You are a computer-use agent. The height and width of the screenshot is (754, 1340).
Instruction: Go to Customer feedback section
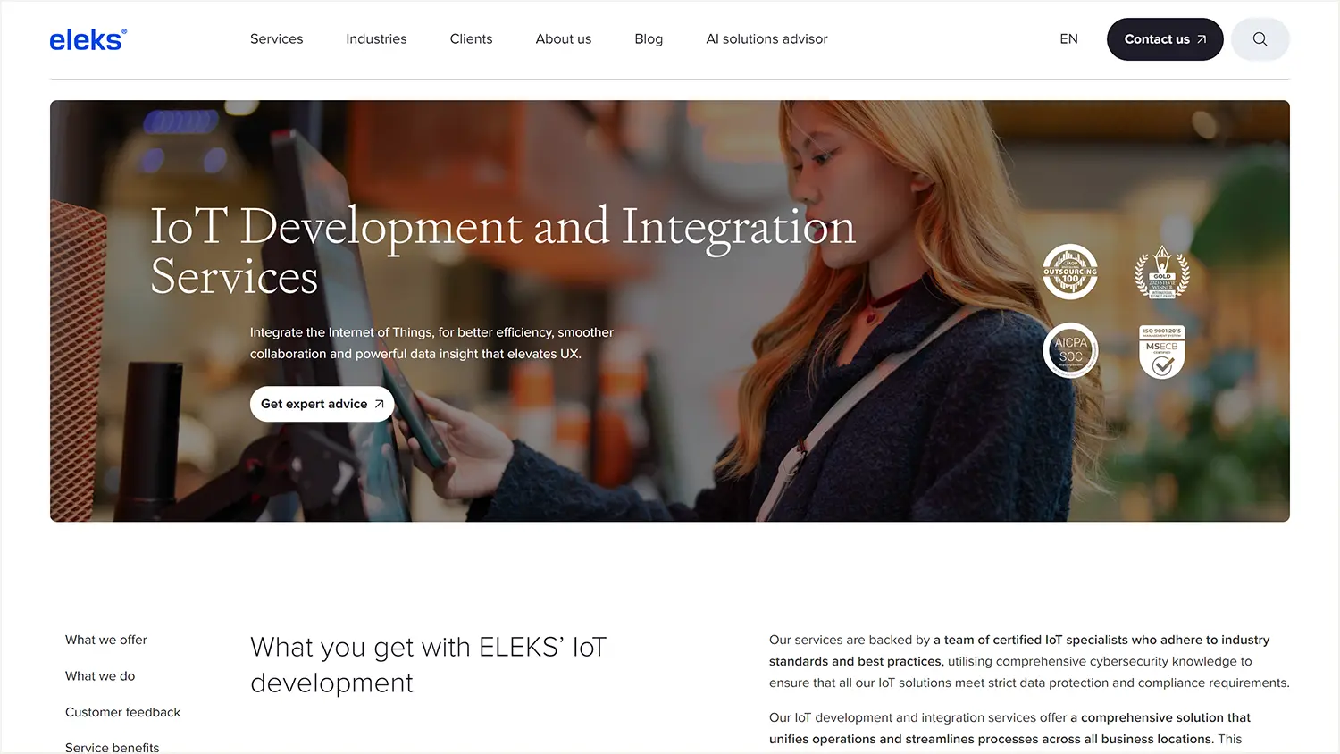pos(122,712)
